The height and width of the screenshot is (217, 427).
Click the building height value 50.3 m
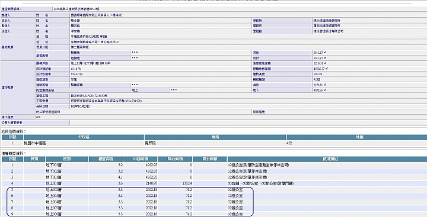pos(317,74)
